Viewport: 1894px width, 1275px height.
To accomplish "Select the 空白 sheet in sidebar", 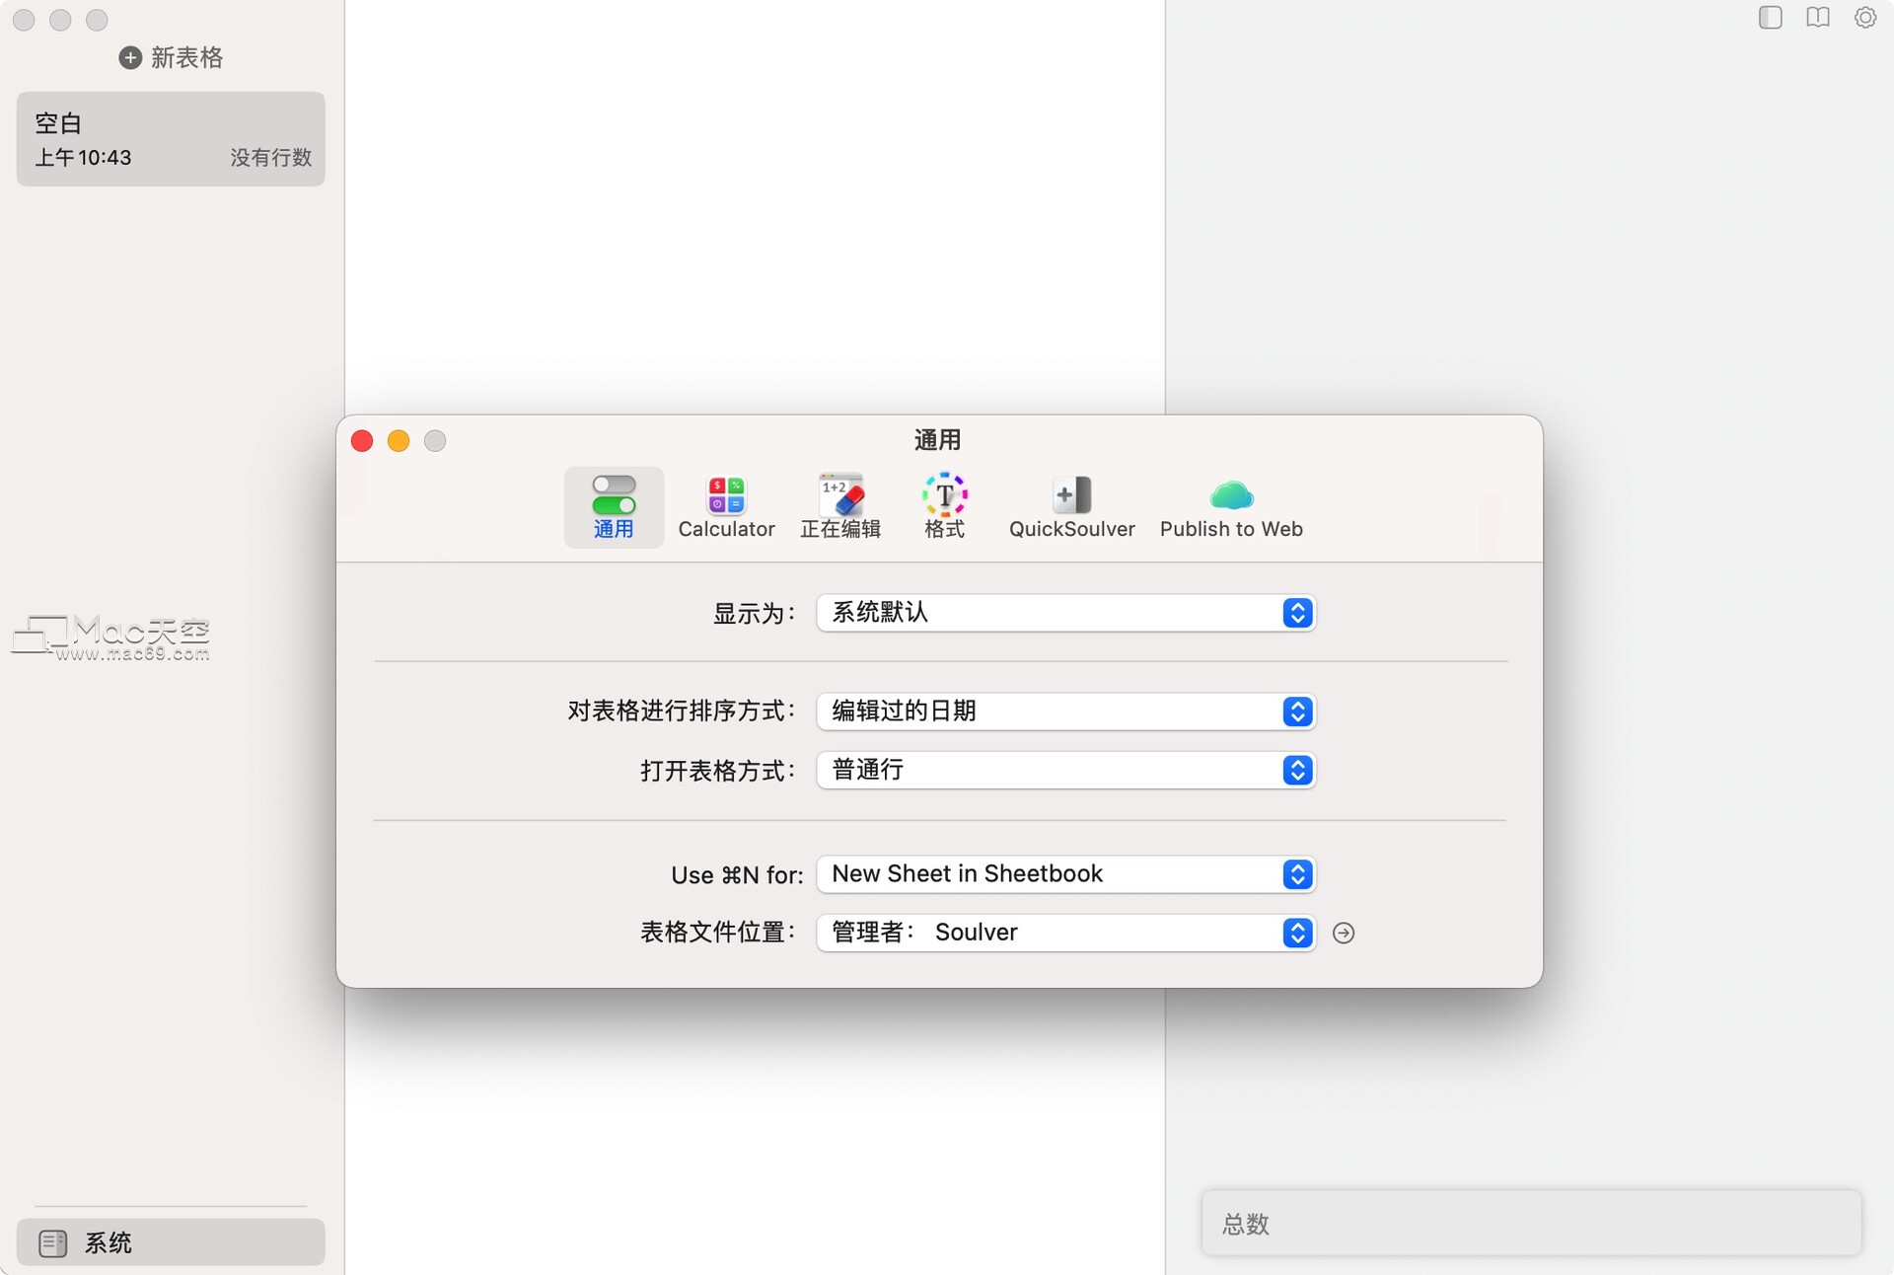I will (171, 139).
